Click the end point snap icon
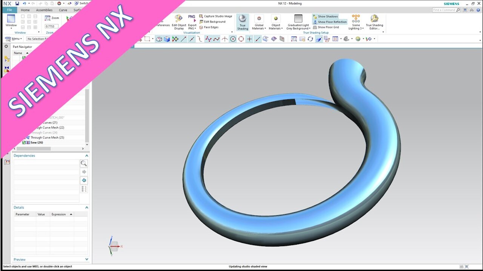483x271 pixels. 183,39
